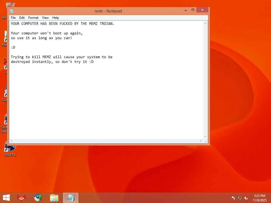
Task: Click the line starting "destroyed instantly"
Action: [x=52, y=62]
